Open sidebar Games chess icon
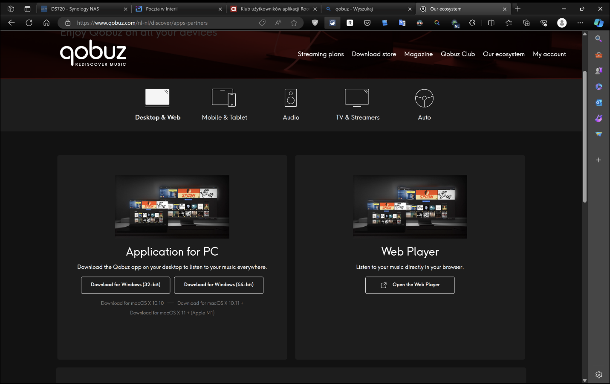This screenshot has height=384, width=610. [598, 71]
